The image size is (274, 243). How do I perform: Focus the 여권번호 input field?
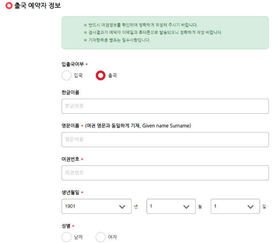[x=165, y=173]
